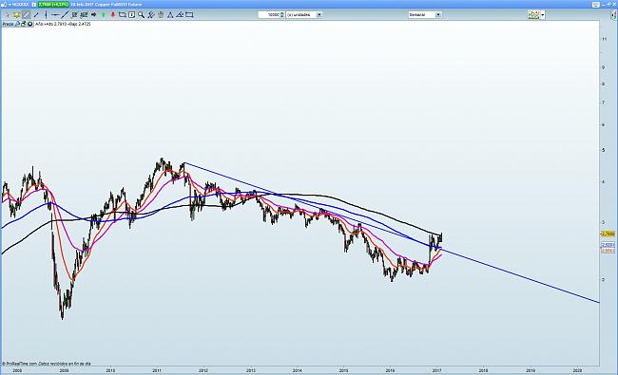618x375 pixels.
Task: Expand the ticker dropdown arrow in the title bar
Action: tap(10, 5)
